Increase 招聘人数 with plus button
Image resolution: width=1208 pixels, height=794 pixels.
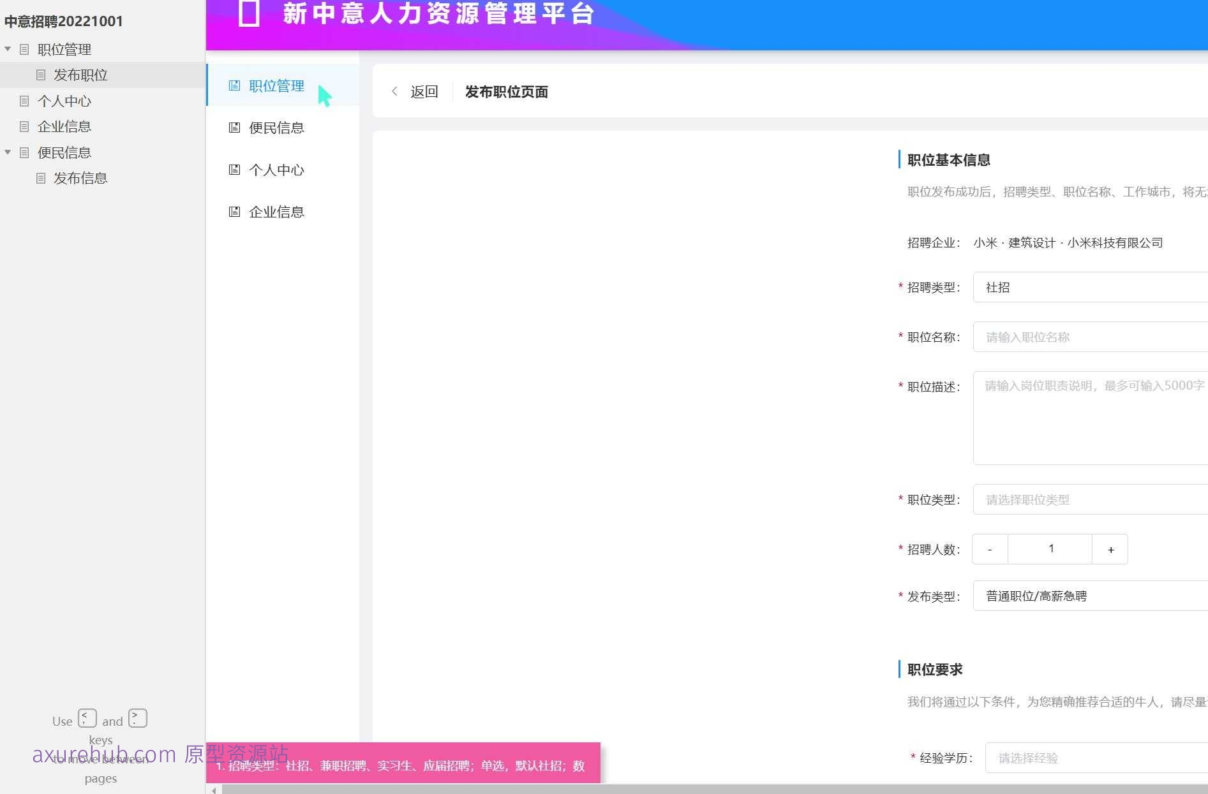click(1110, 549)
